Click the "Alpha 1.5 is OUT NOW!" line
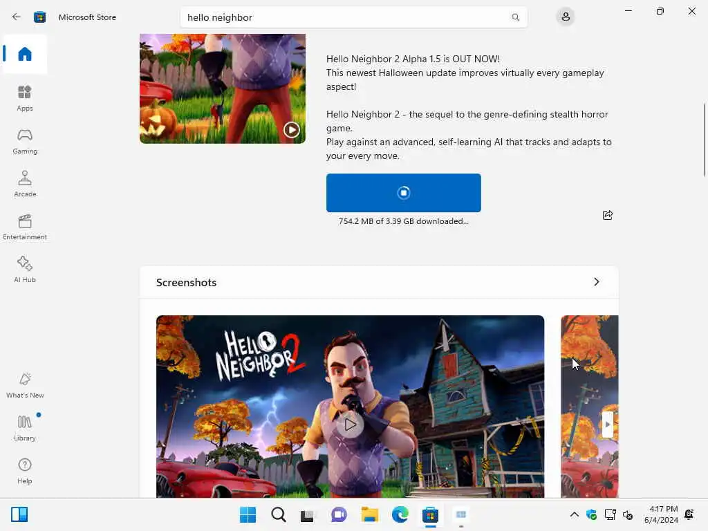This screenshot has width=708, height=531. point(413,59)
